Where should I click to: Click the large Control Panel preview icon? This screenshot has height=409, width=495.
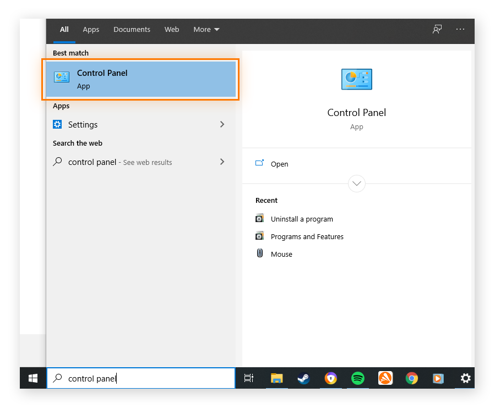tap(357, 79)
